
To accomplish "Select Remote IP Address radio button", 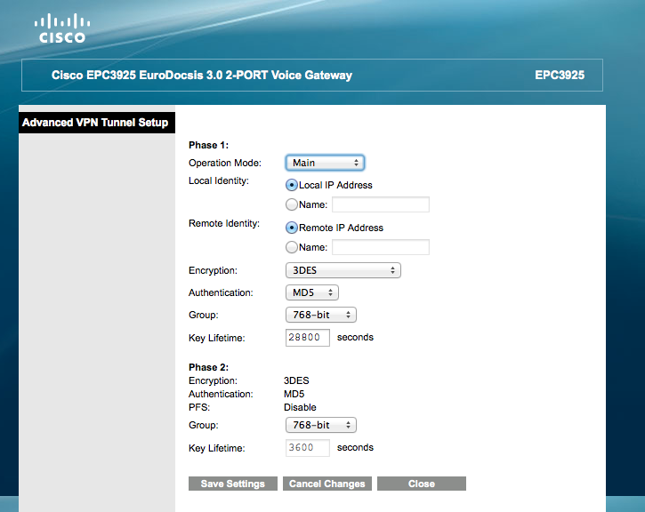I will [291, 228].
